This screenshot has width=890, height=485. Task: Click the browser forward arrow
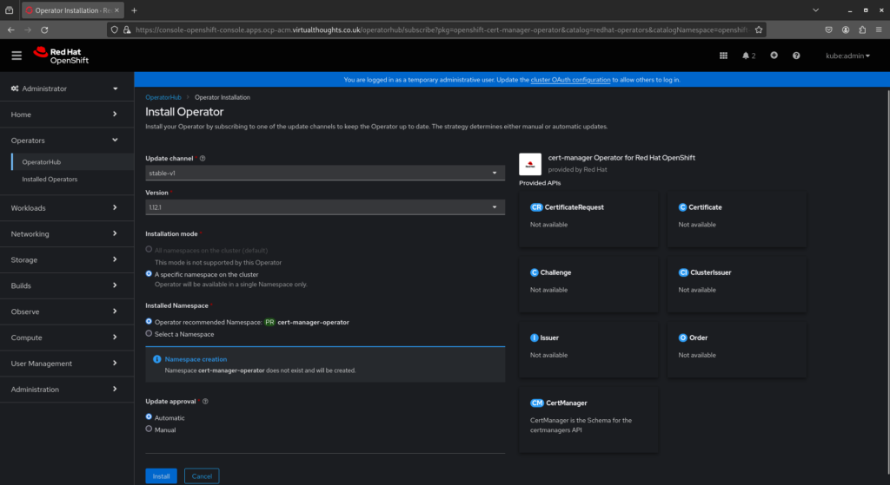(x=28, y=30)
